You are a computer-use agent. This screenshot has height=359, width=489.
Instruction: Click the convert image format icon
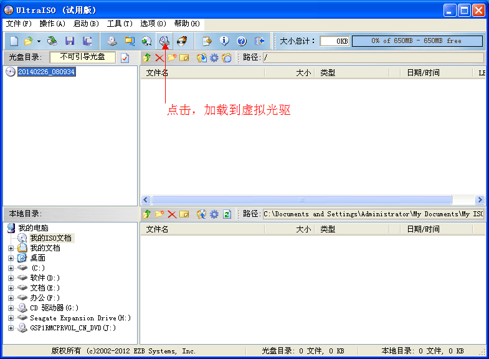[130, 41]
